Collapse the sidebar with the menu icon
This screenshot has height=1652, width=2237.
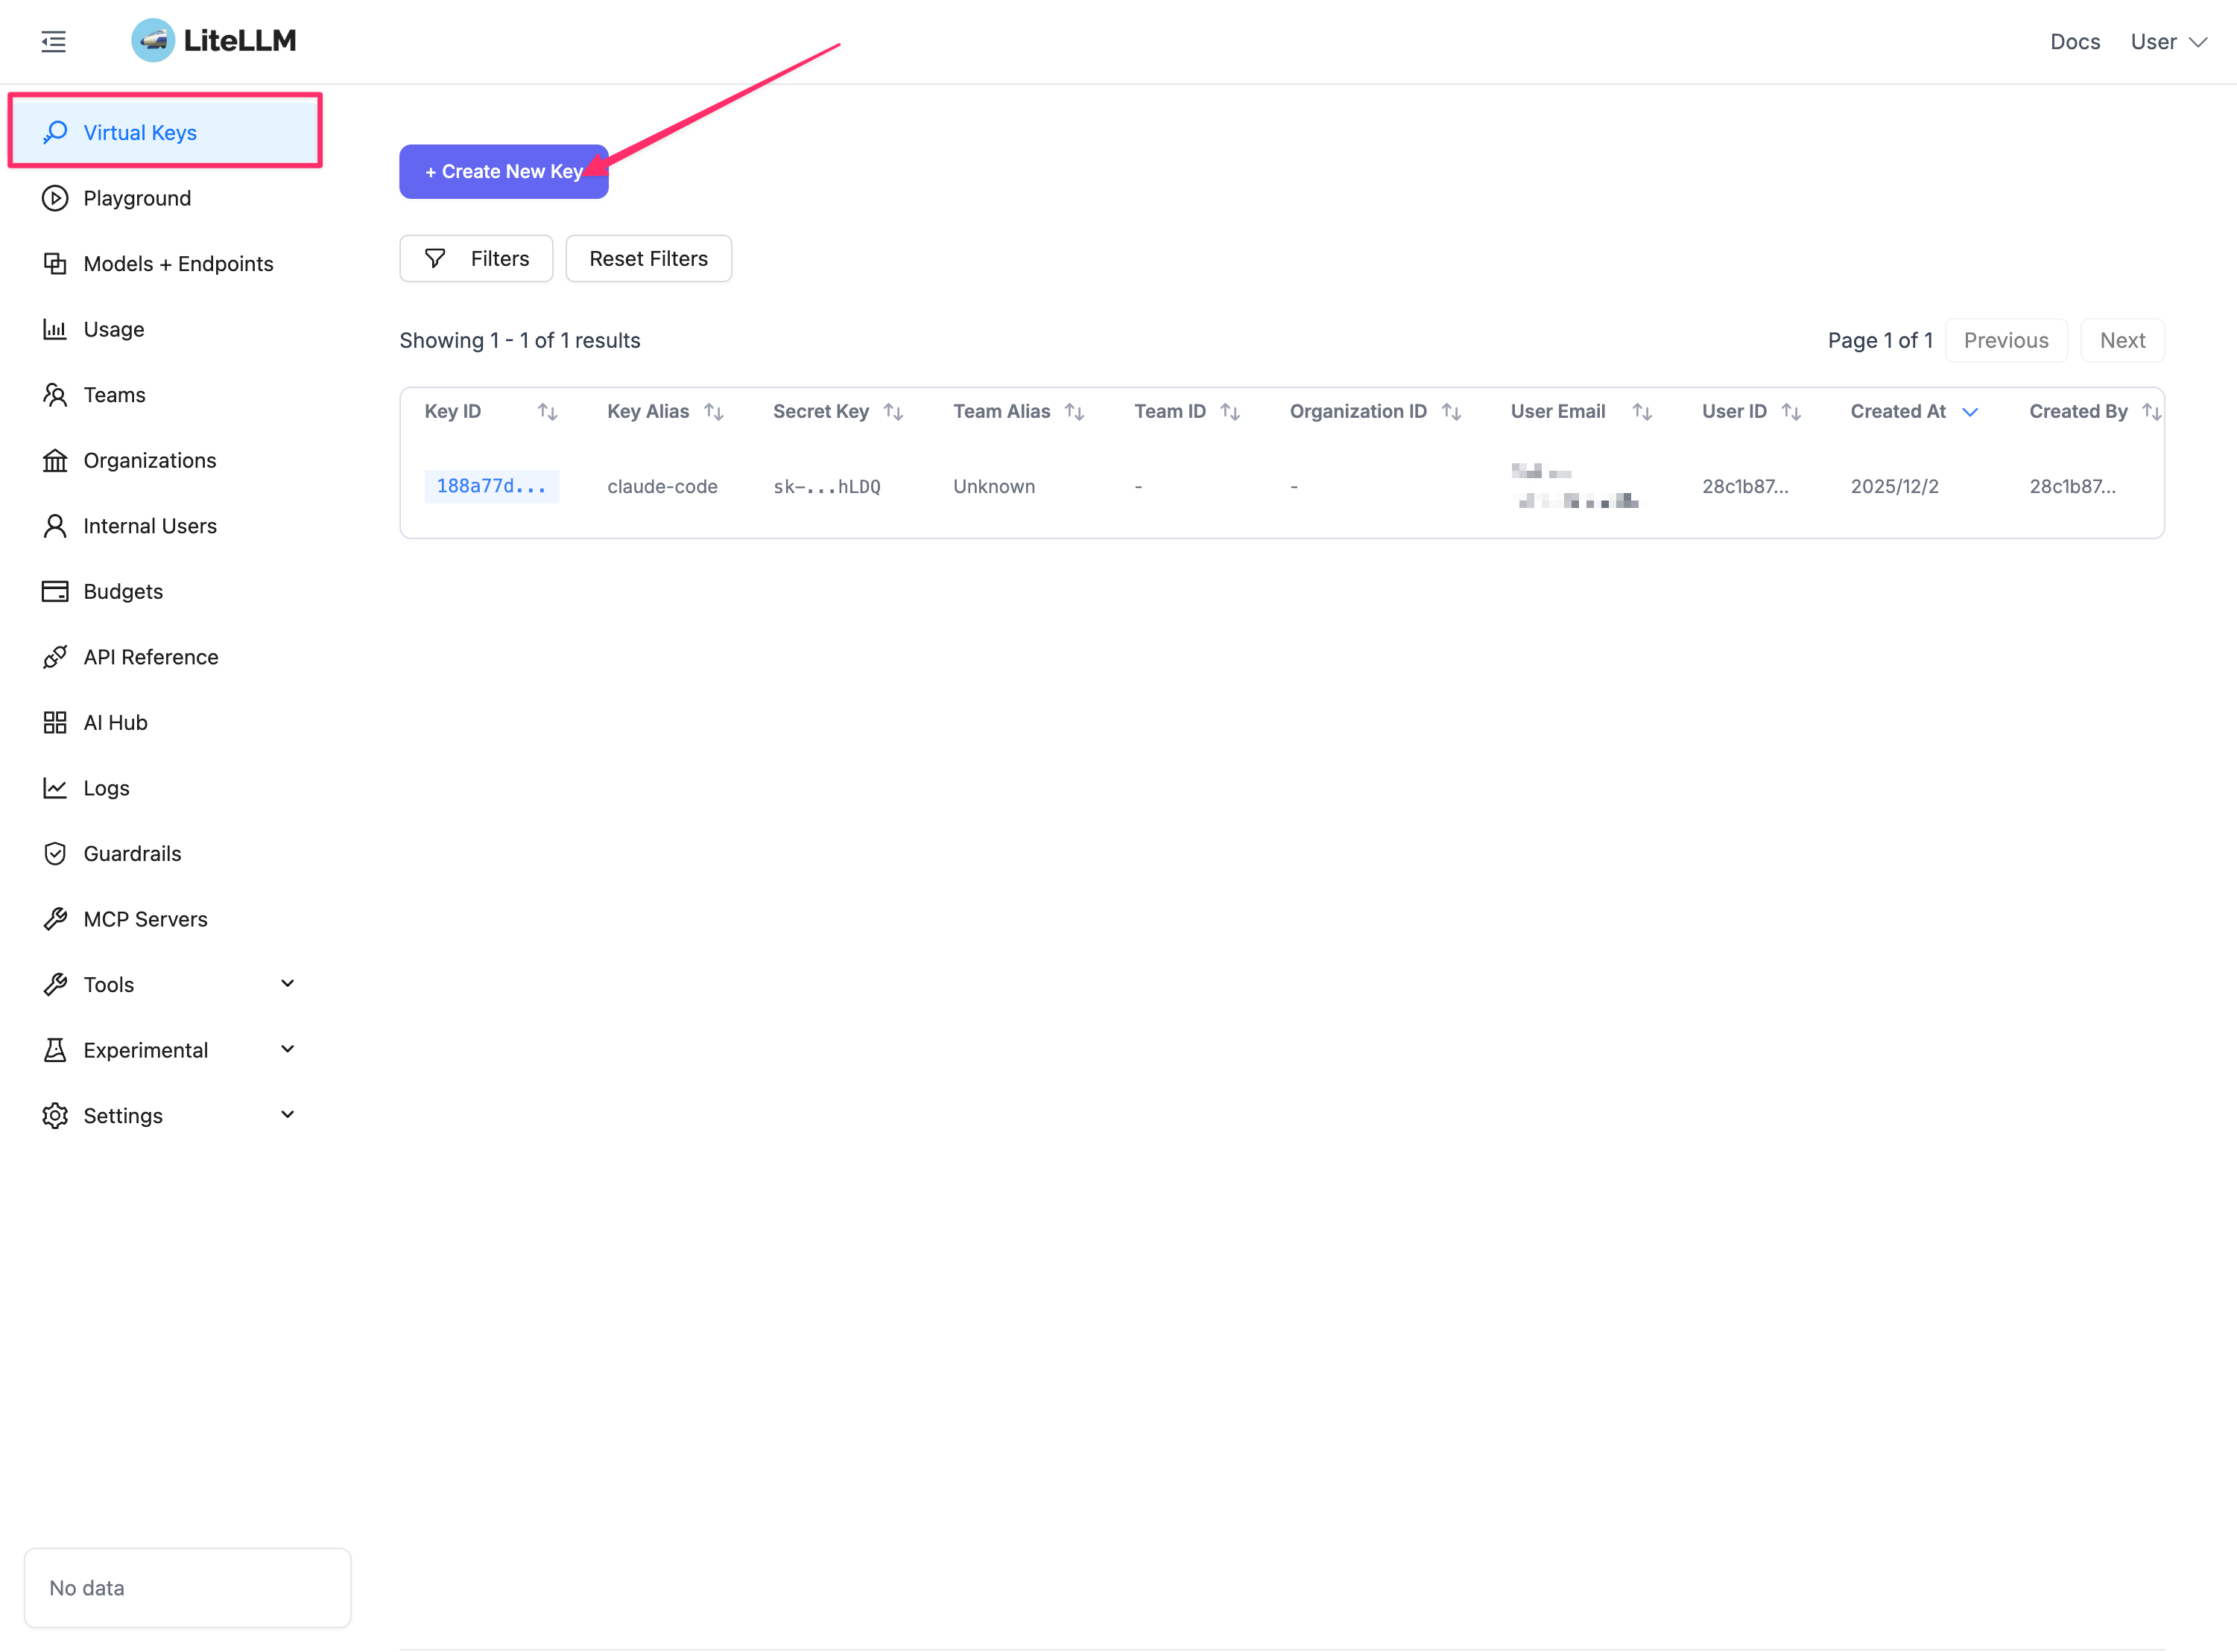pyautogui.click(x=54, y=41)
